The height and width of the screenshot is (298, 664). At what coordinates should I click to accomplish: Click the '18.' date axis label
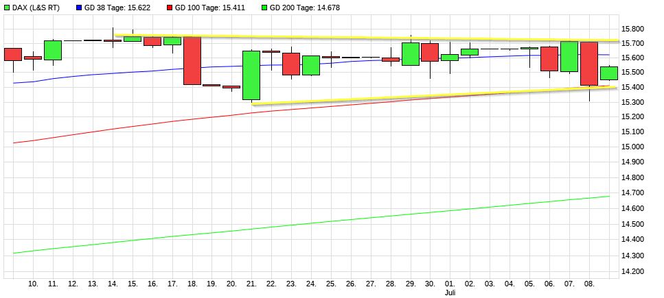[192, 284]
